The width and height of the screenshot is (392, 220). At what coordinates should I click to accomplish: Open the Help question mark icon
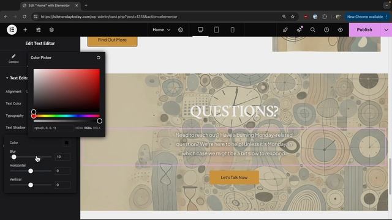pos(326,30)
